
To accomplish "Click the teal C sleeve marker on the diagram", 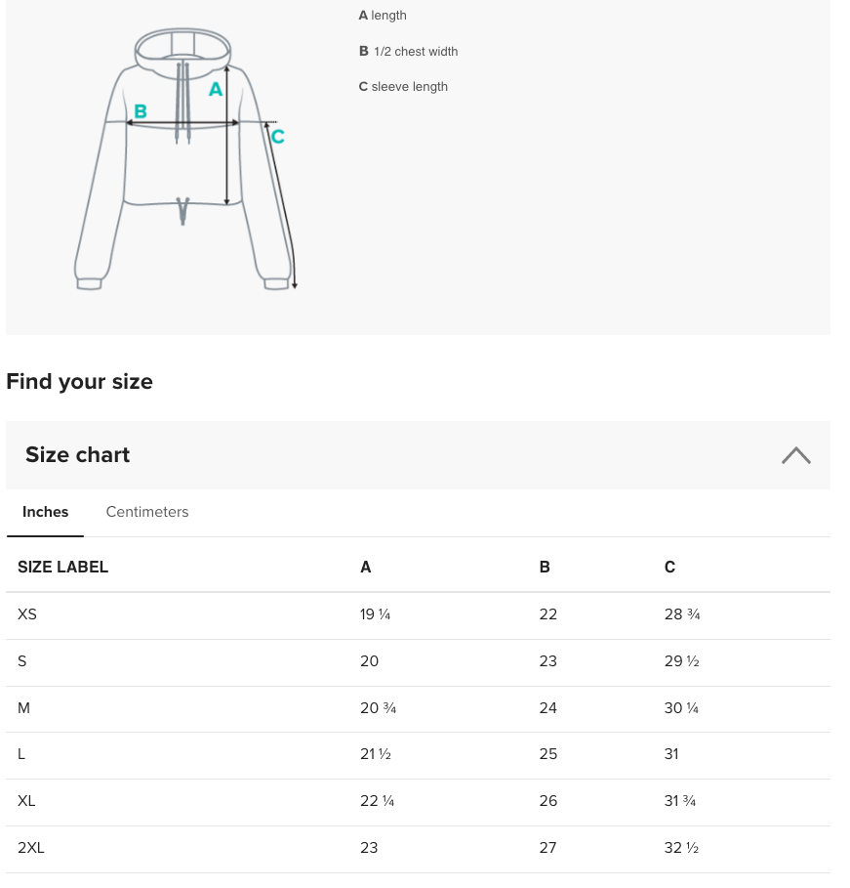I will [277, 137].
